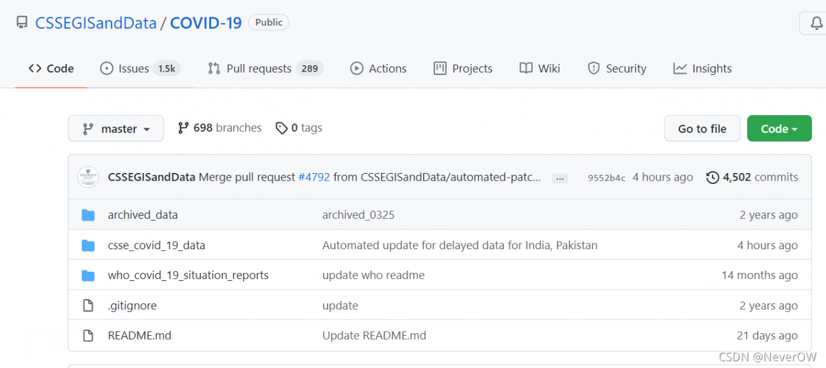Open the COVID-19 repository name link
The height and width of the screenshot is (368, 826).
click(x=206, y=23)
